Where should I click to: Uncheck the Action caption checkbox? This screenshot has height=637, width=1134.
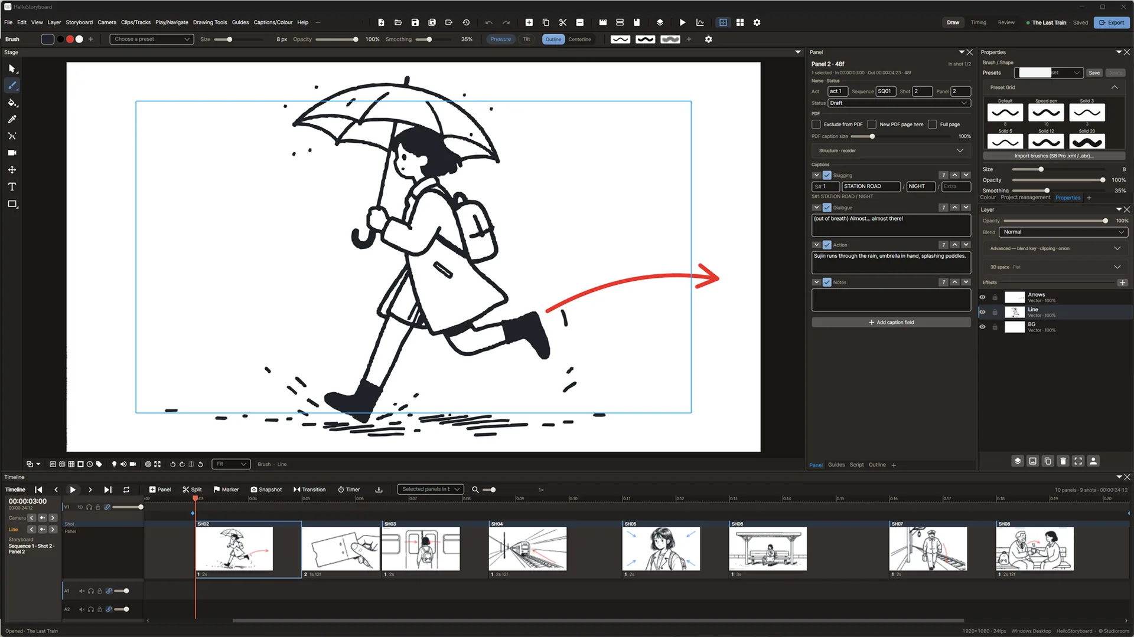[827, 245]
